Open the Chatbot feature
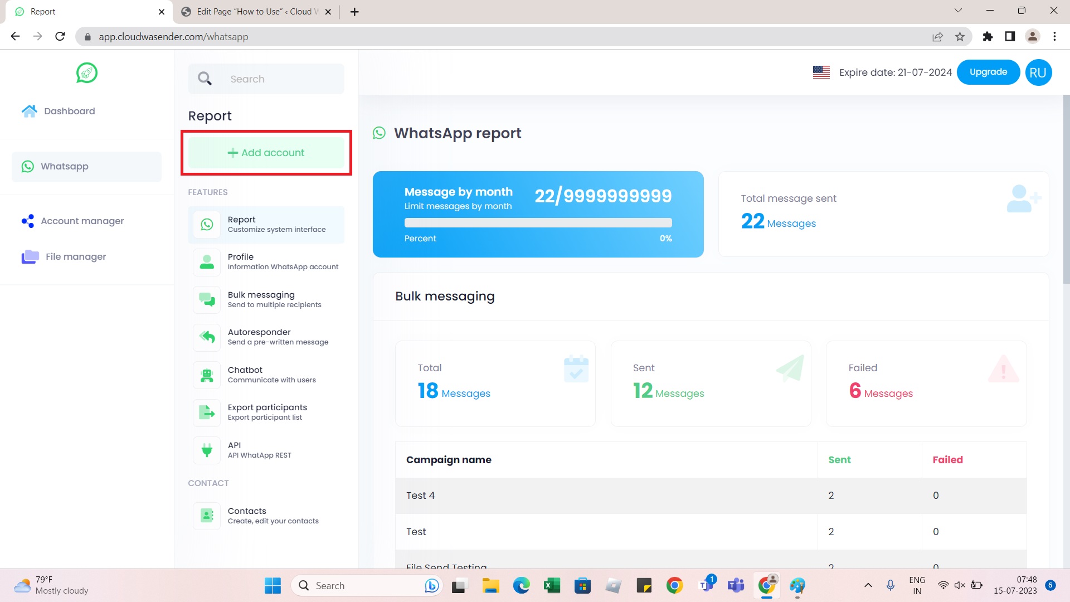Viewport: 1070px width, 602px height. tap(266, 375)
